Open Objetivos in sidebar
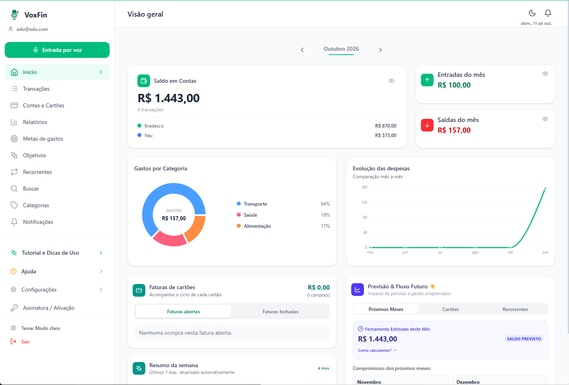 tap(57, 155)
